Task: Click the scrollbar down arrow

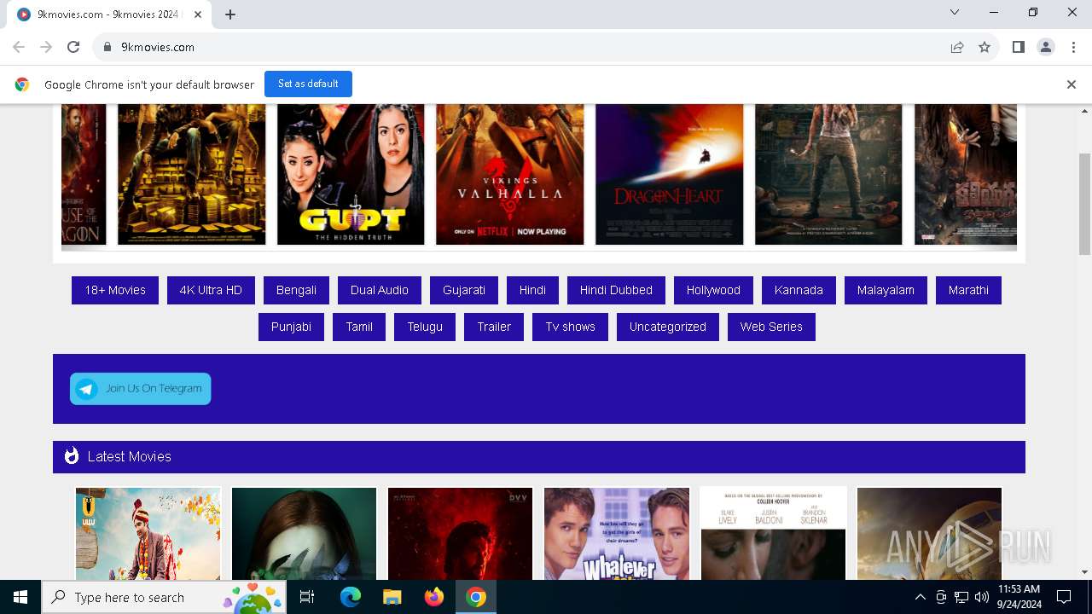Action: pos(1084,572)
